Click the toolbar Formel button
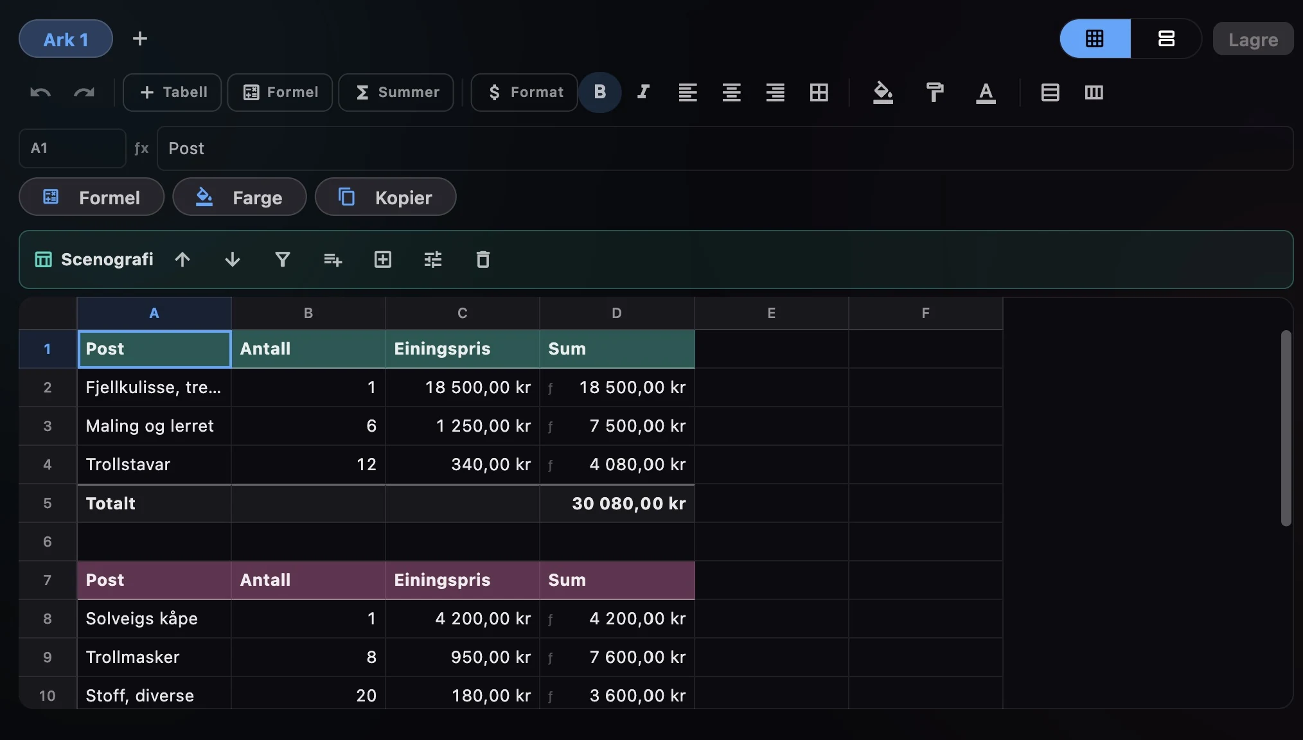The height and width of the screenshot is (740, 1303). [280, 92]
